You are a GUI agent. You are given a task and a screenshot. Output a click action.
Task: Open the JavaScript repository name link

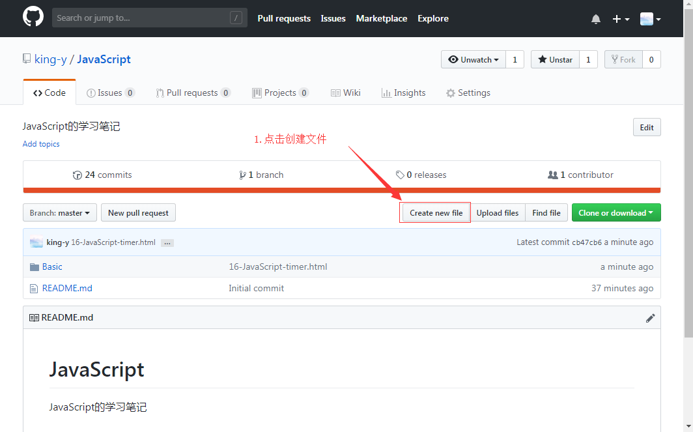pos(104,59)
